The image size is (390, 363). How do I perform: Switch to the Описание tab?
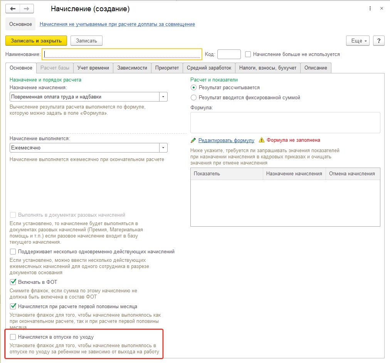tap(316, 68)
